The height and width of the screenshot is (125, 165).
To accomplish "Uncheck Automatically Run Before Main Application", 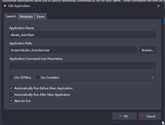I will pyautogui.click(x=11, y=88).
